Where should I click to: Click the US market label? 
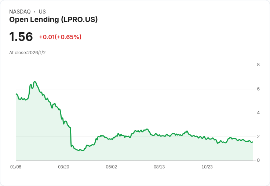(x=42, y=11)
